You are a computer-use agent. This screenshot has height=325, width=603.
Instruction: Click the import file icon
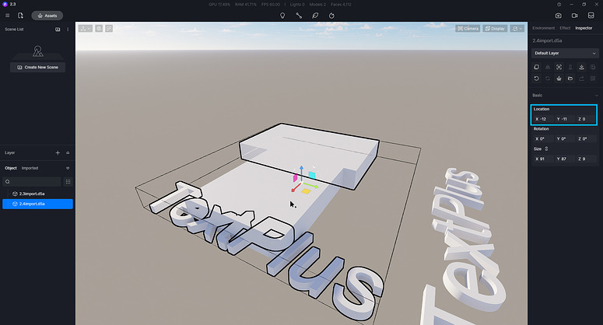20,16
